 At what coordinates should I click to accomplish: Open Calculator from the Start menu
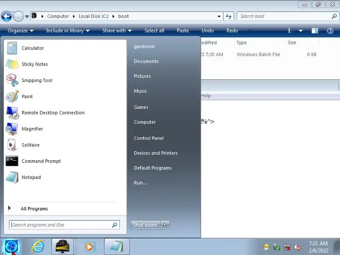[65, 48]
